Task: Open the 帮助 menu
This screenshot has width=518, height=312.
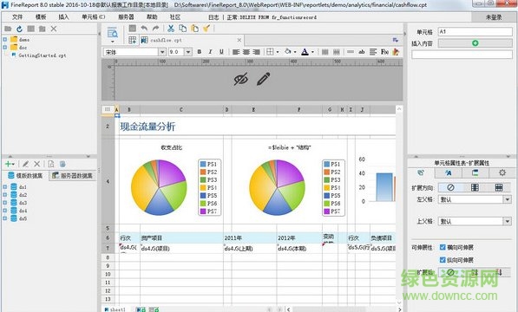Action: click(152, 17)
